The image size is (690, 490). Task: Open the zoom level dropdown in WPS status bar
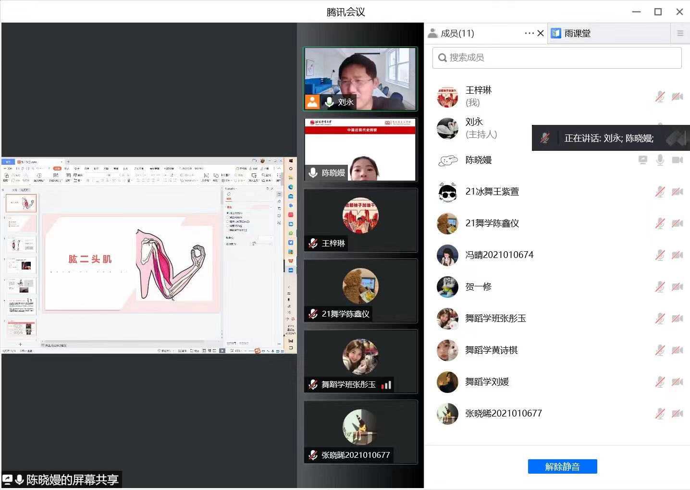pyautogui.click(x=239, y=351)
